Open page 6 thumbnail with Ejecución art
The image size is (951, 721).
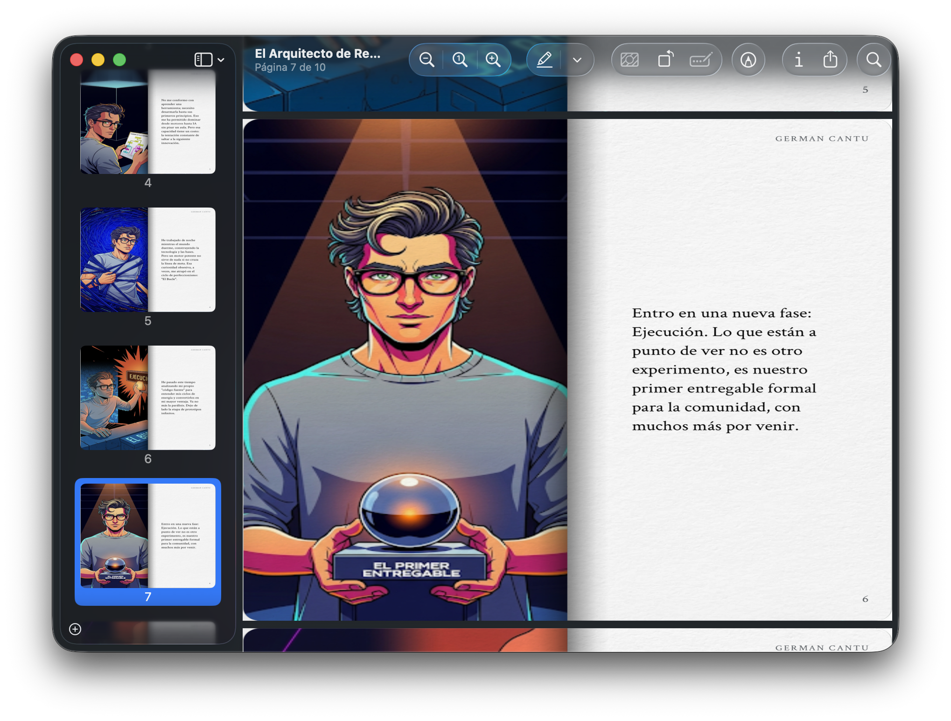click(x=147, y=397)
